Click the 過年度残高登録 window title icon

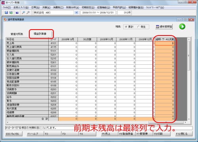[5, 20]
